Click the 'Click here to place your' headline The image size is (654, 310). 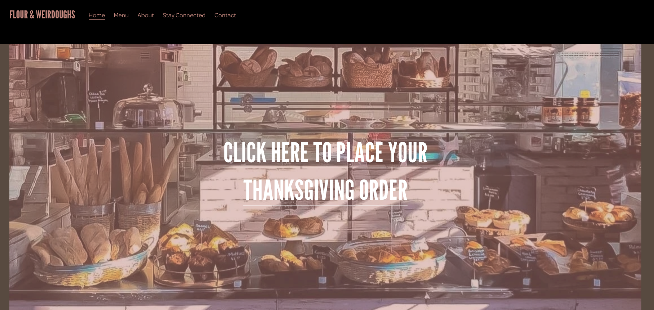click(x=325, y=152)
